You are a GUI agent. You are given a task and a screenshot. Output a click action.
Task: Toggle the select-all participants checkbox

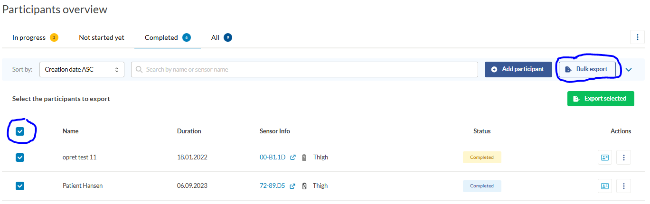click(x=20, y=131)
